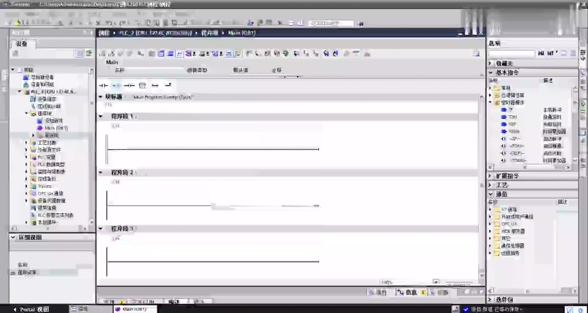Click the instruction list horizontal scrollbar
588x313 pixels.
point(529,167)
